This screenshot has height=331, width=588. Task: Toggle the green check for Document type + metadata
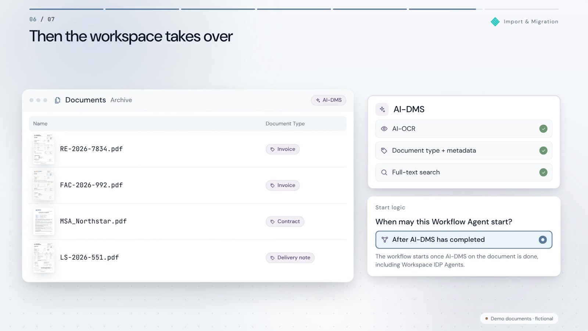click(x=543, y=150)
